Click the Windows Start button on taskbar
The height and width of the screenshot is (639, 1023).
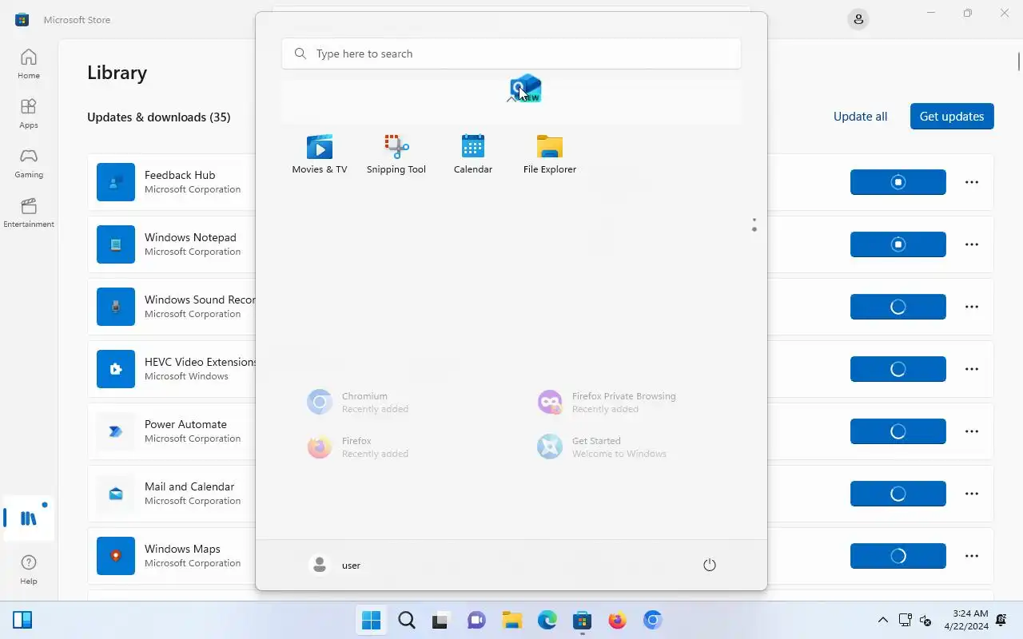tap(372, 620)
